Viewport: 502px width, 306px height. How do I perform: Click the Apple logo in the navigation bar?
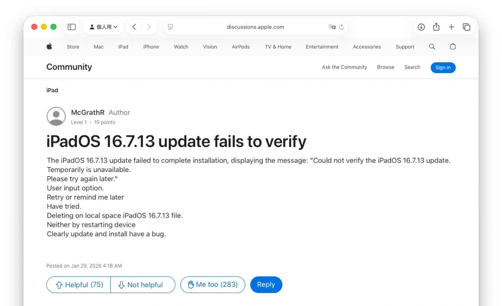pos(49,47)
